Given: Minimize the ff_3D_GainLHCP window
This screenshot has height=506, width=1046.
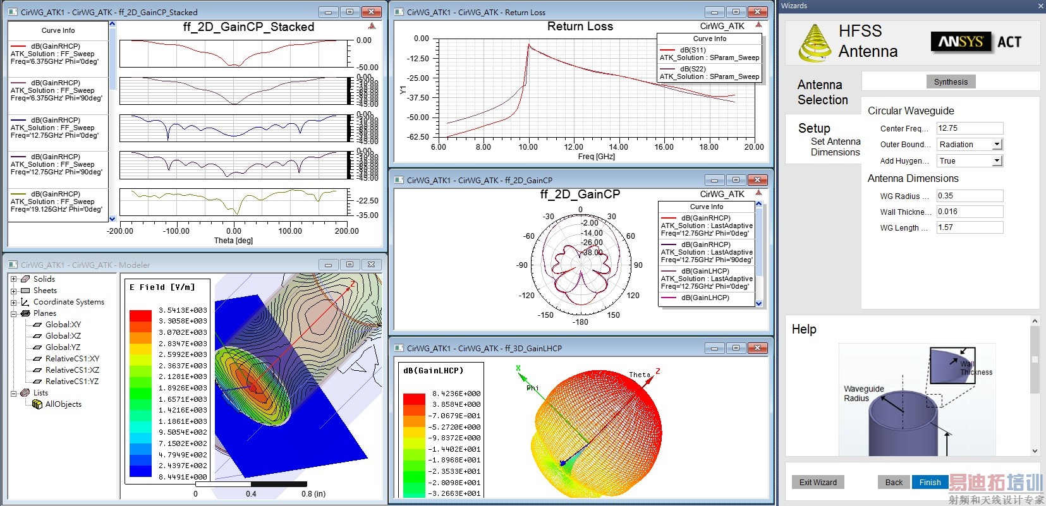Looking at the screenshot, I should coord(714,348).
